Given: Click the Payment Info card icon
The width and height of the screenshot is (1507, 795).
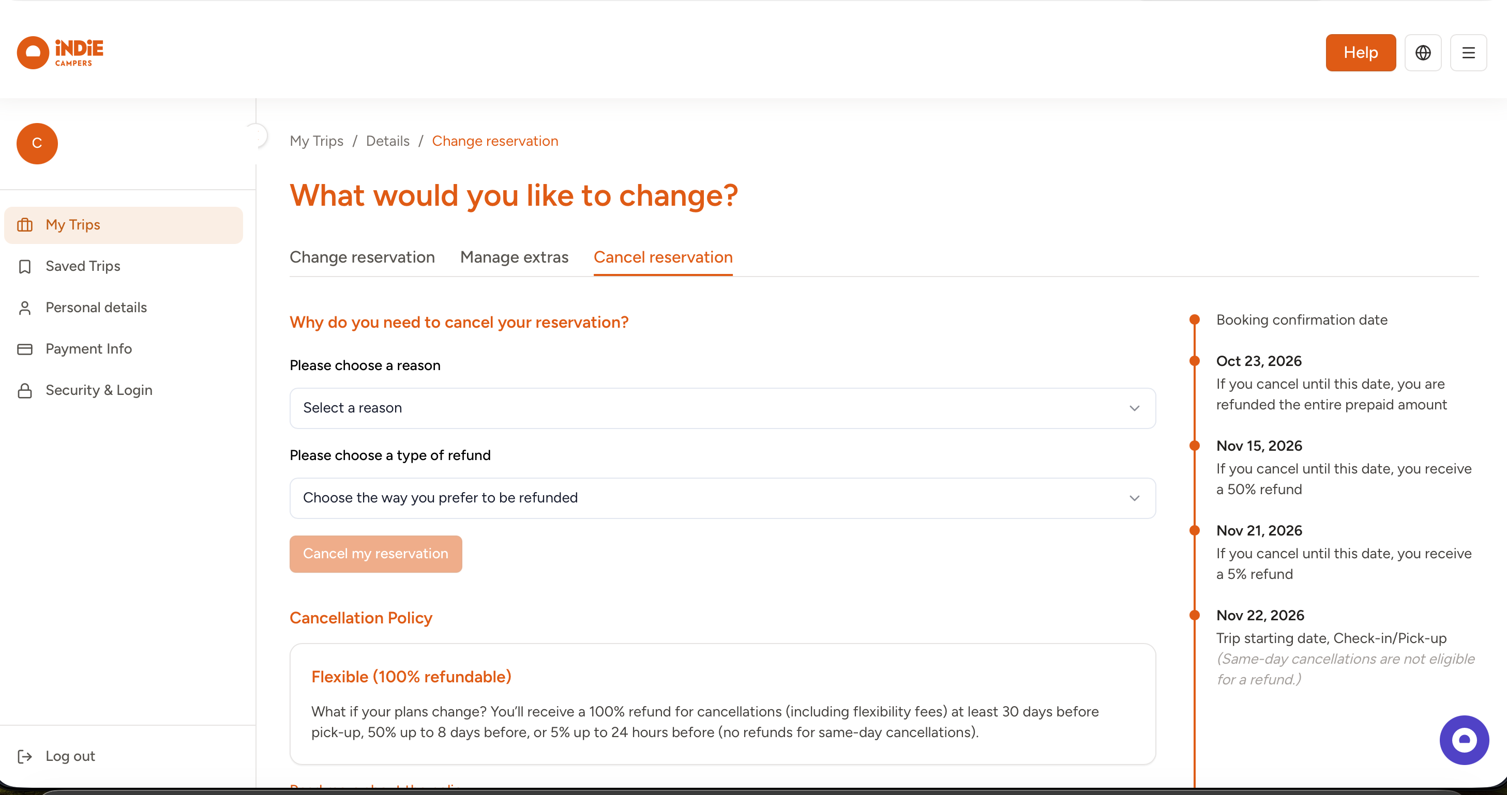Looking at the screenshot, I should 25,349.
